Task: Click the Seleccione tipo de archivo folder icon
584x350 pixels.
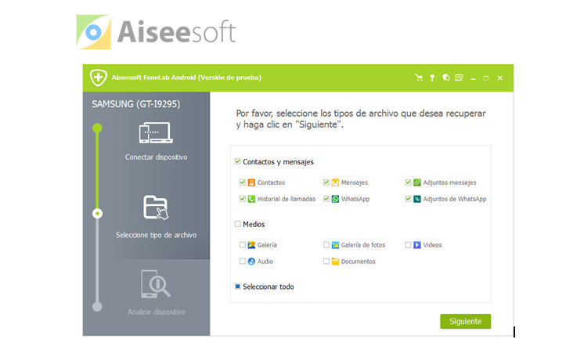Action: click(156, 208)
